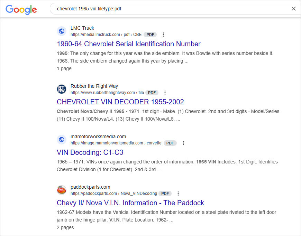Click the image.mamotorworksmedia.com URL breadcrumb
301x236 pixels.
tap(116, 143)
